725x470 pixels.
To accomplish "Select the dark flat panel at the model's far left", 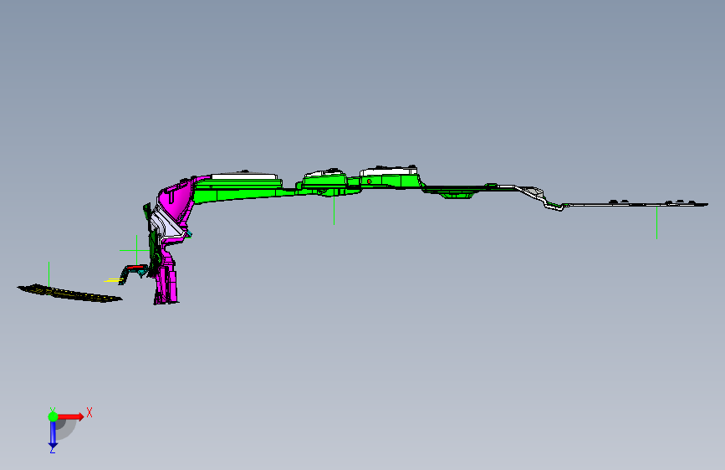I will pos(69,294).
